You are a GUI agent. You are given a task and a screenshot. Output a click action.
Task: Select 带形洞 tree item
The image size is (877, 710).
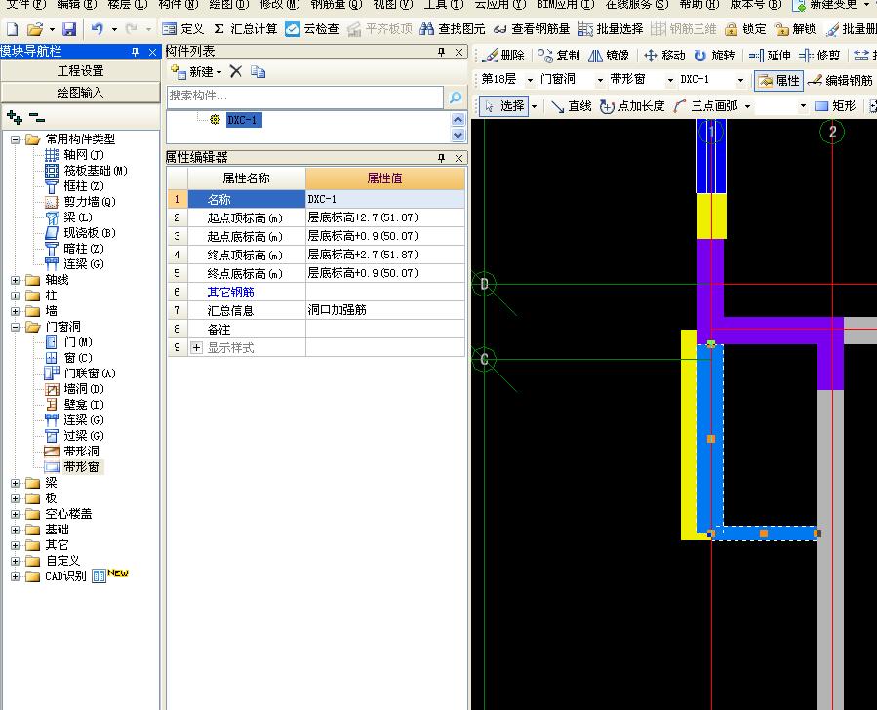tap(81, 452)
